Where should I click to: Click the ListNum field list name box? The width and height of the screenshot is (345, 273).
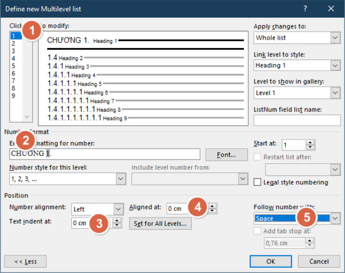point(297,120)
